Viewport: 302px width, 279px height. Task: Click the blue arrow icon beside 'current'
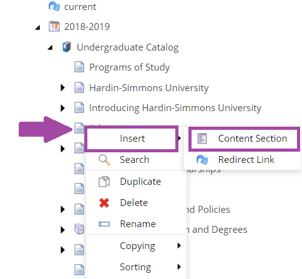point(54,6)
